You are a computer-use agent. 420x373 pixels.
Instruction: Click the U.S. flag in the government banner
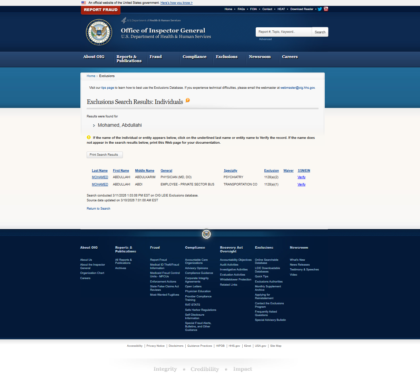point(84,3)
